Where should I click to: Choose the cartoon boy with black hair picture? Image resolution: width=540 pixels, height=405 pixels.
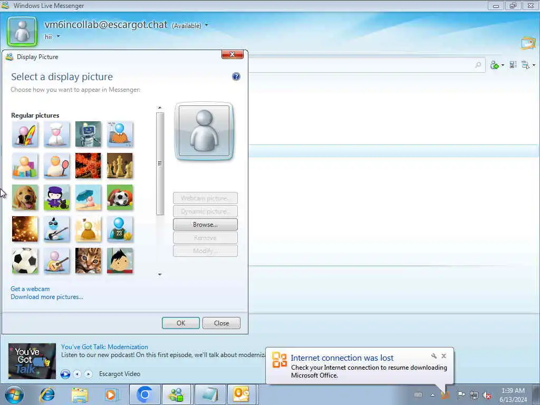point(120,261)
